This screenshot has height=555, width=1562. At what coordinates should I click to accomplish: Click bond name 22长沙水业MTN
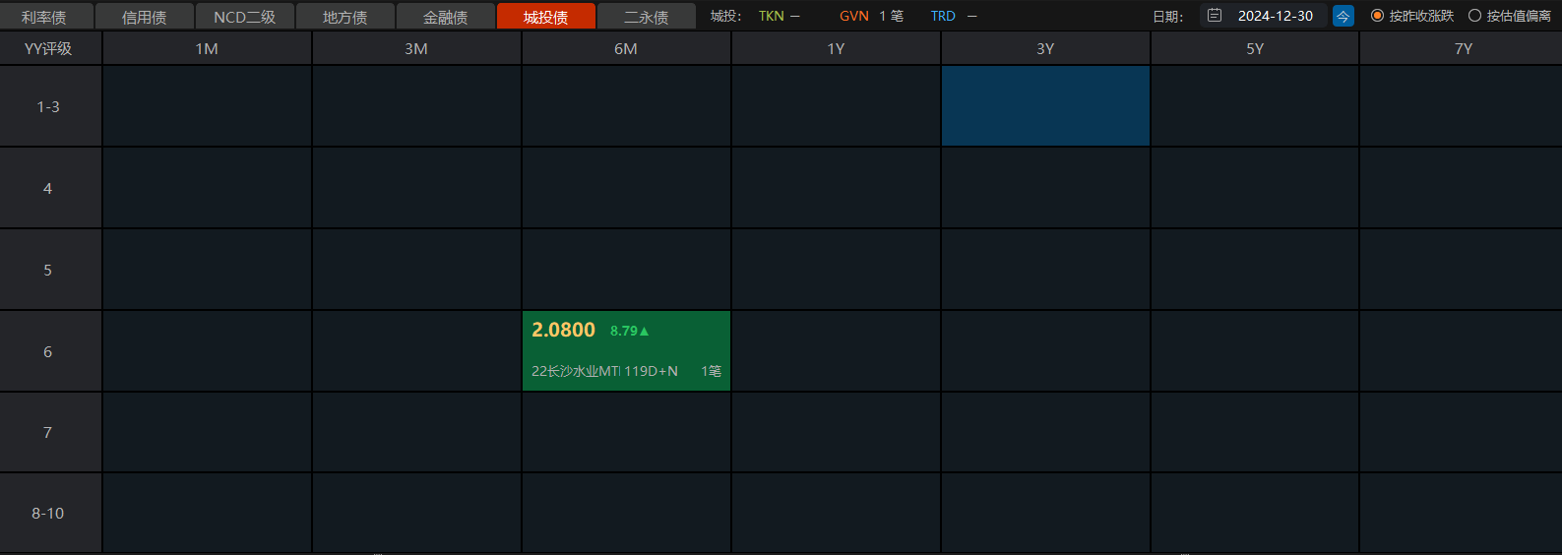tap(575, 371)
